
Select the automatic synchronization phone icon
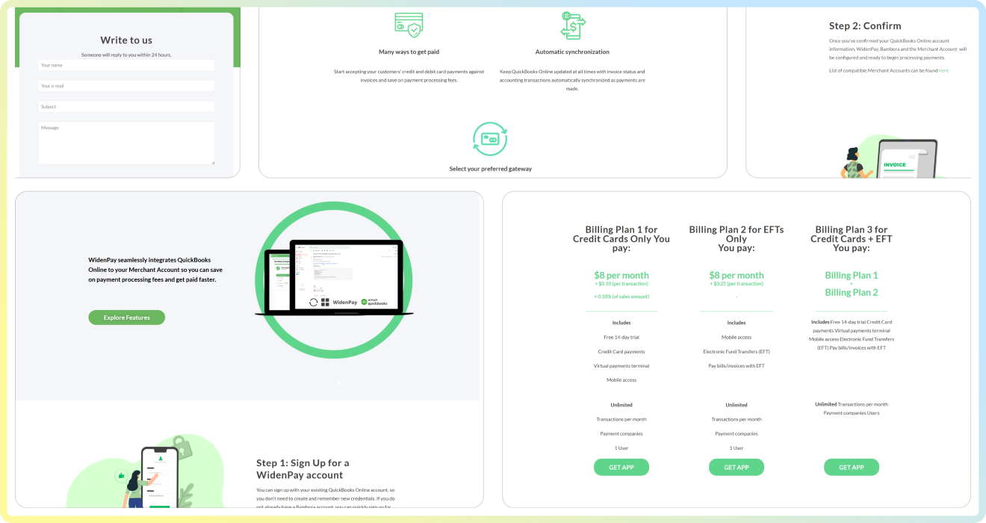tap(572, 24)
